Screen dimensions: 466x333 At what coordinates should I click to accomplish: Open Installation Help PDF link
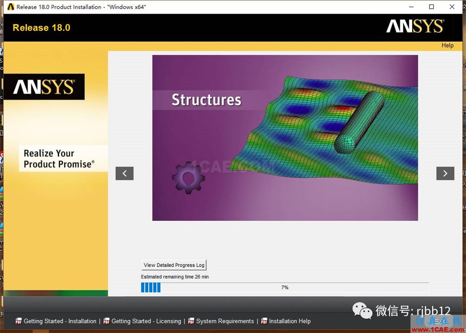click(290, 321)
